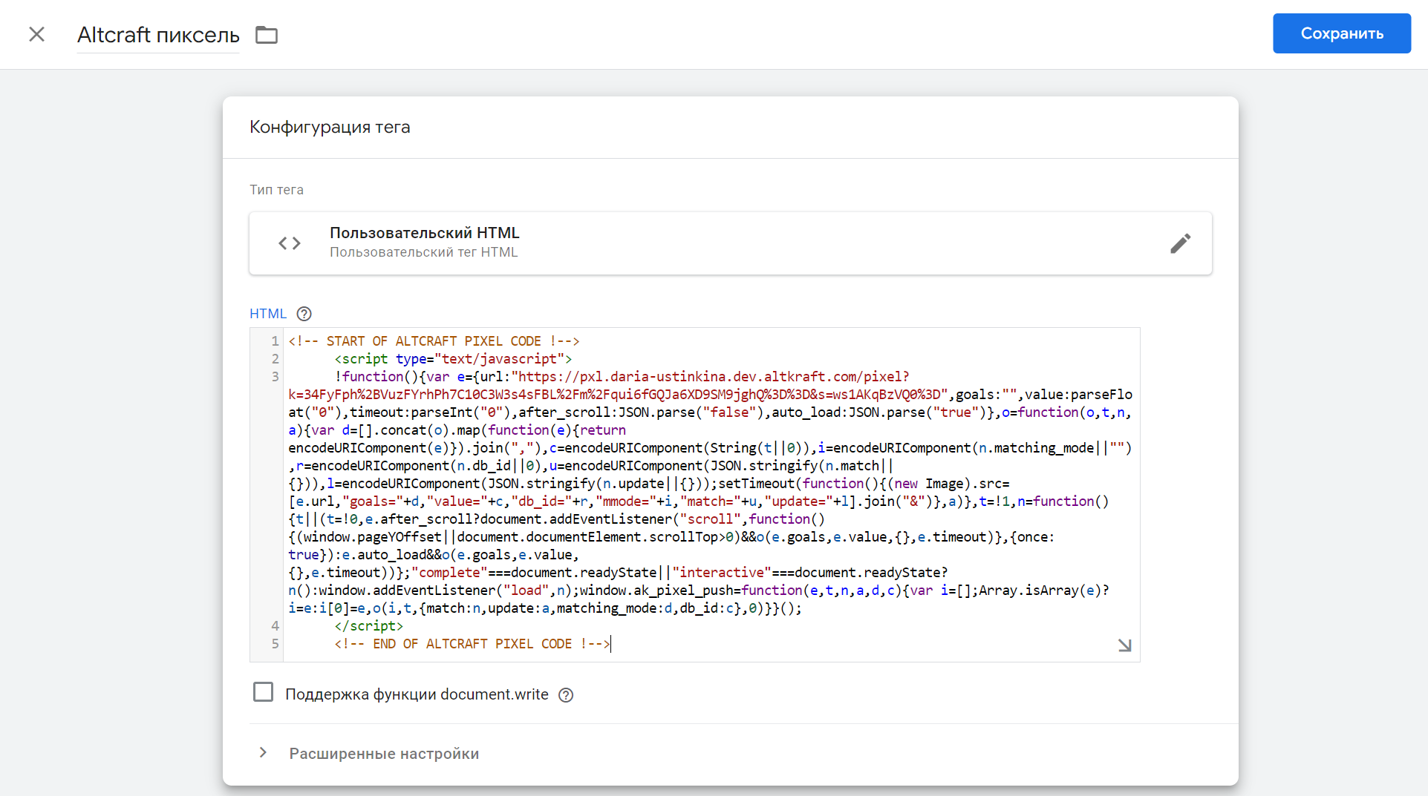
Task: Click the closing </script> tag line
Action: (368, 626)
